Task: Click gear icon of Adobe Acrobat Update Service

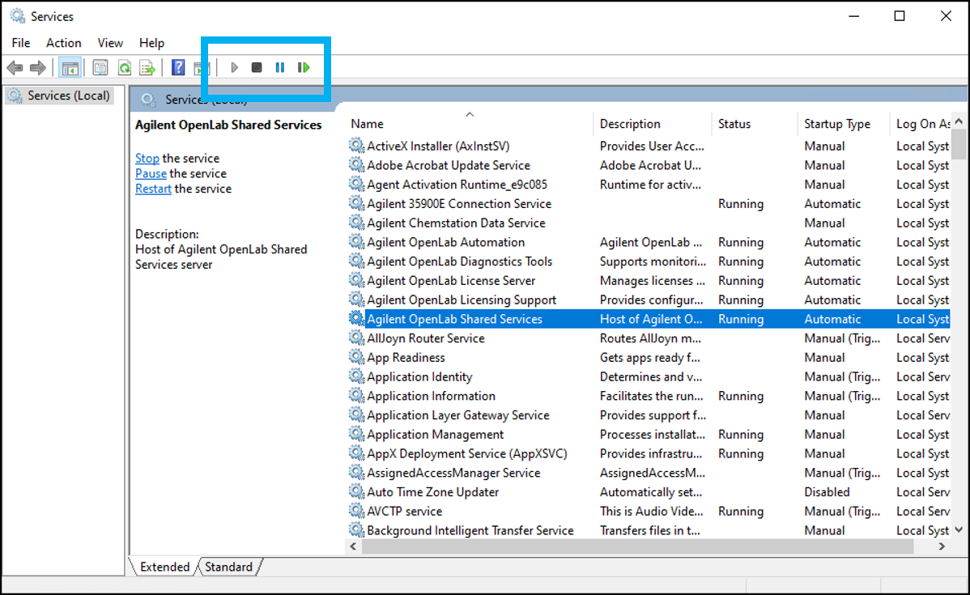Action: point(356,164)
